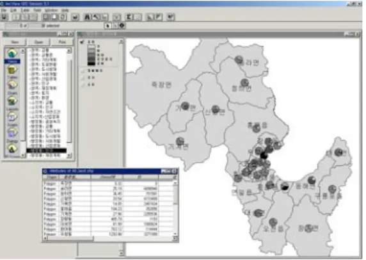Select the highlighted black item in project list
This screenshot has height=260, width=366.
pyautogui.click(x=47, y=150)
